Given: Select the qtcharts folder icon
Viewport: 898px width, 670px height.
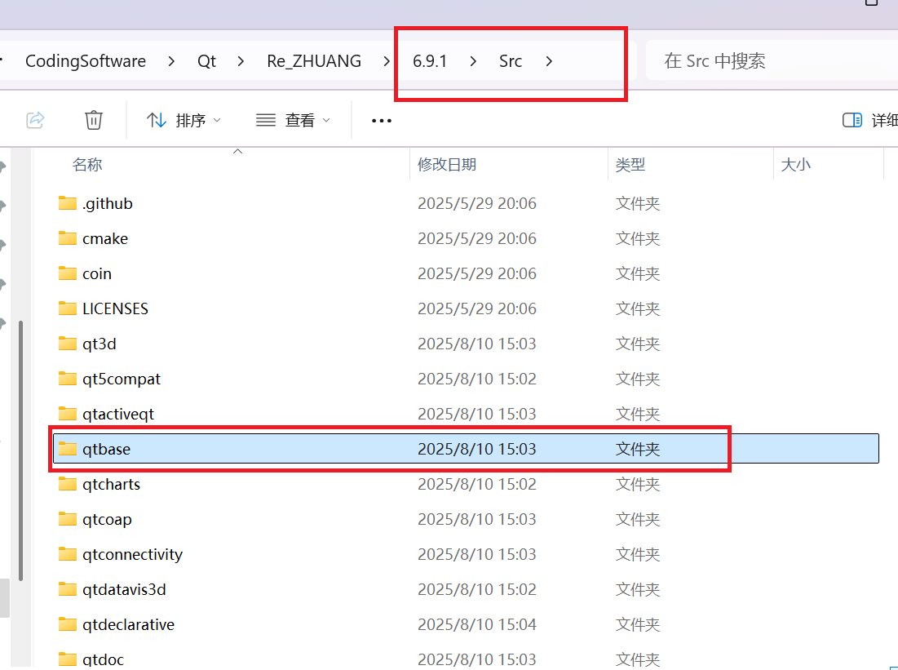Looking at the screenshot, I should [x=68, y=484].
